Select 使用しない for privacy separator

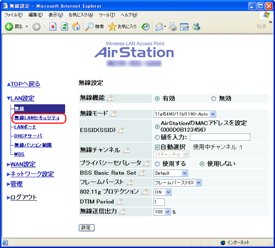tap(202, 164)
